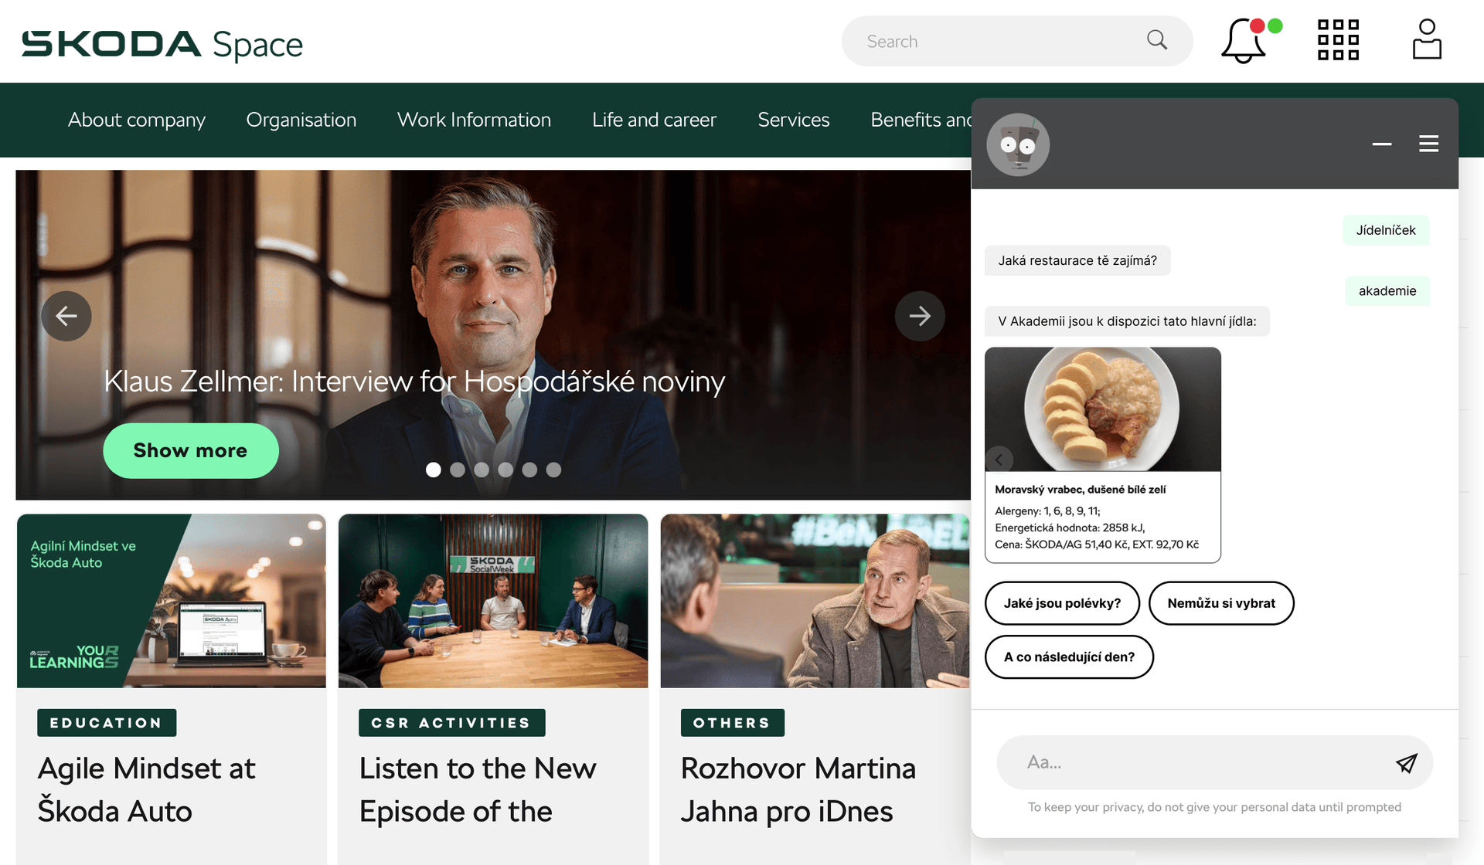The height and width of the screenshot is (865, 1484).
Task: Minimize the chatbot window
Action: [x=1382, y=144]
